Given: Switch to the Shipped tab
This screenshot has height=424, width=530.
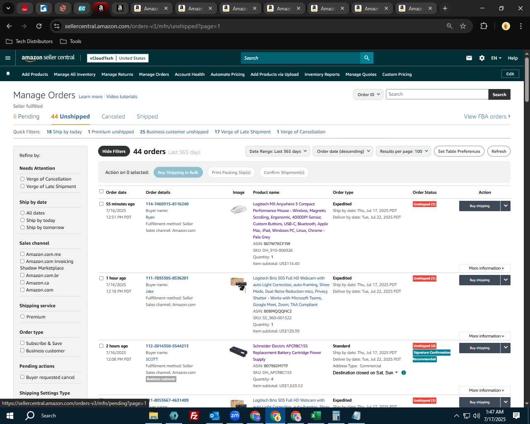Looking at the screenshot, I should [147, 116].
